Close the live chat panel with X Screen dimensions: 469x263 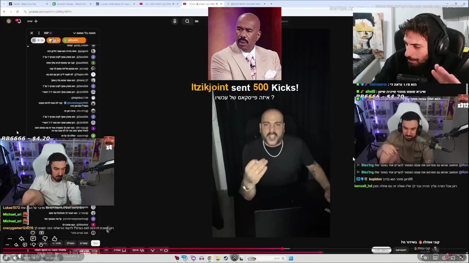point(32,33)
